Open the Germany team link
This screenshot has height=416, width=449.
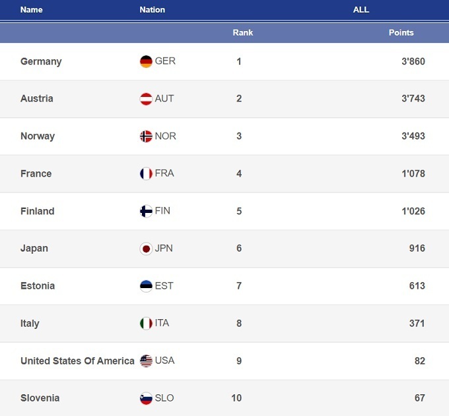(x=41, y=61)
